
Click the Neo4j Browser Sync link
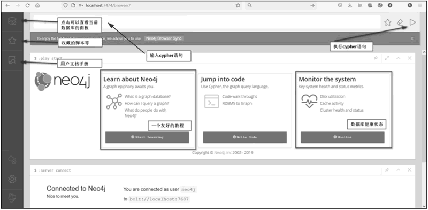point(164,38)
